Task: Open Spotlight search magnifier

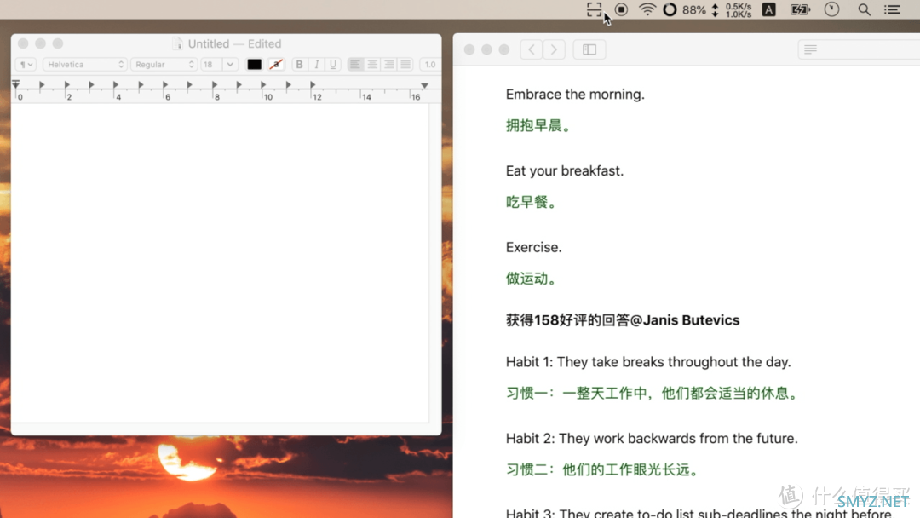Action: [864, 9]
